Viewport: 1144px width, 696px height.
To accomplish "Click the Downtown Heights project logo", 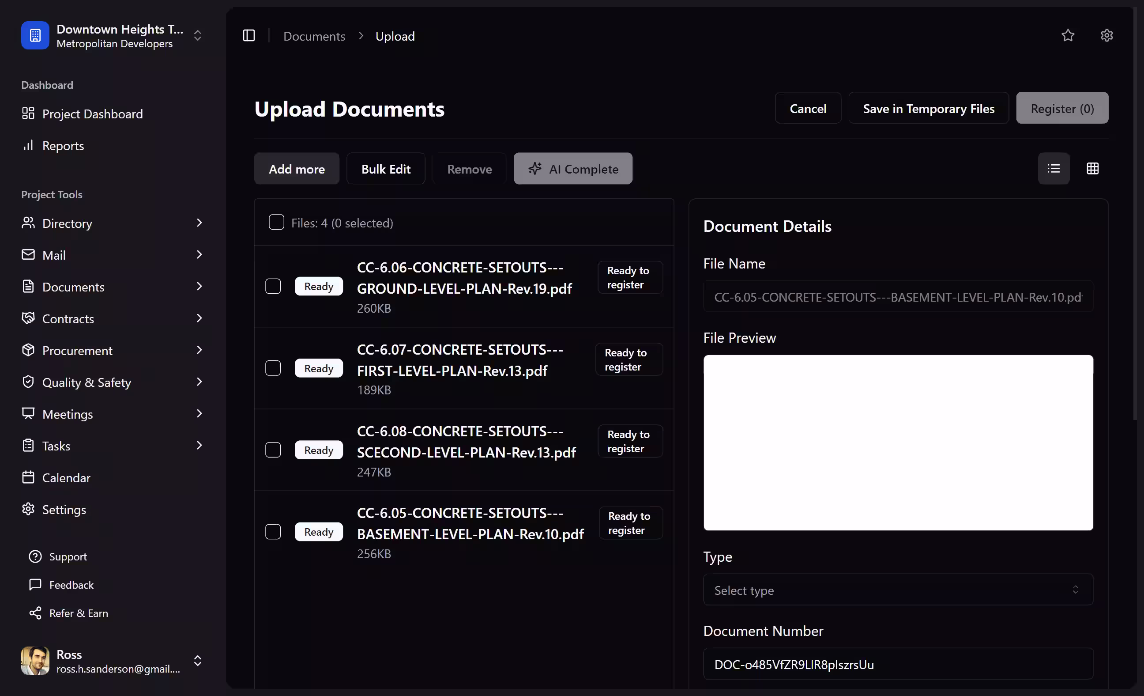I will click(x=35, y=36).
